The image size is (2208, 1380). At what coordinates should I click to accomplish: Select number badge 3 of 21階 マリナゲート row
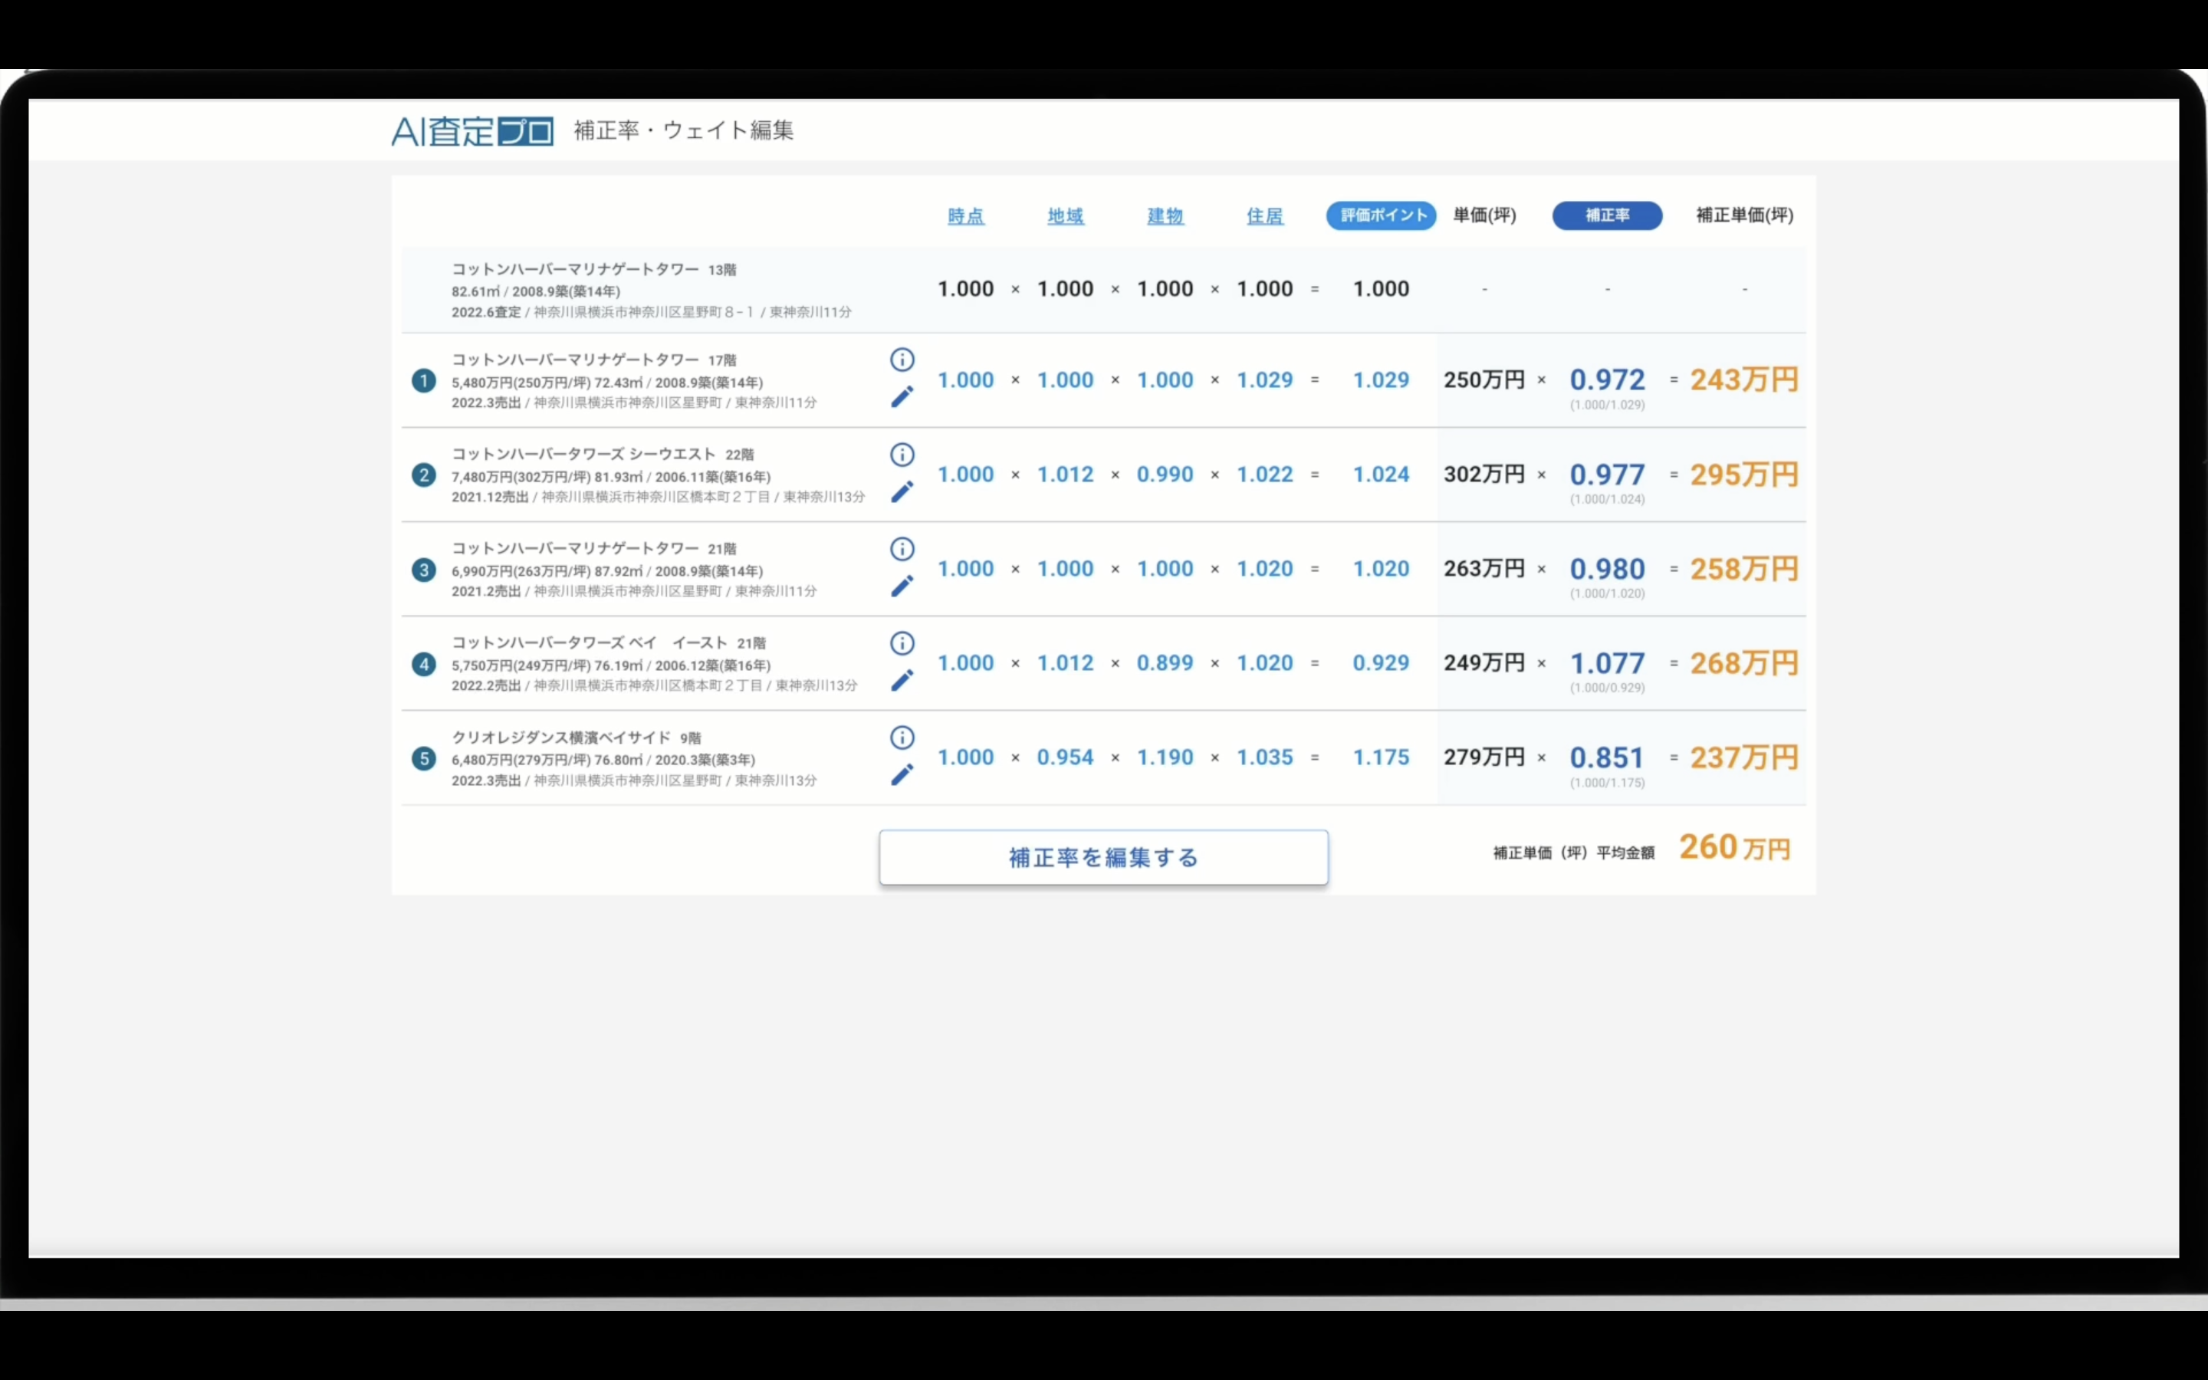click(423, 570)
